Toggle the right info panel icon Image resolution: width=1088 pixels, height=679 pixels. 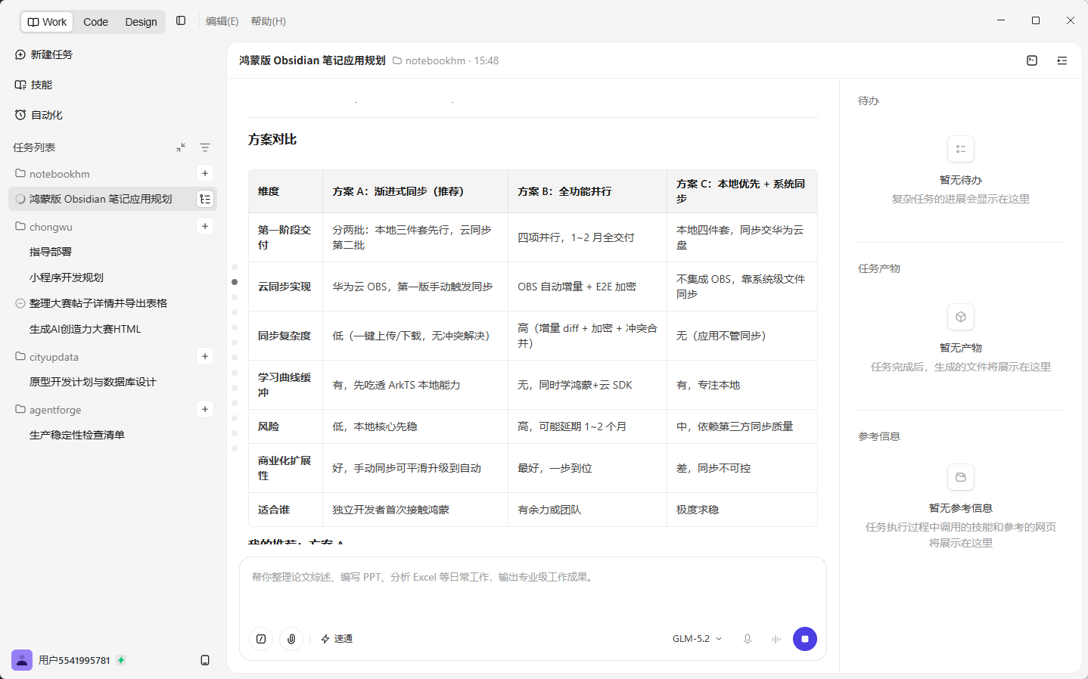click(x=1062, y=60)
